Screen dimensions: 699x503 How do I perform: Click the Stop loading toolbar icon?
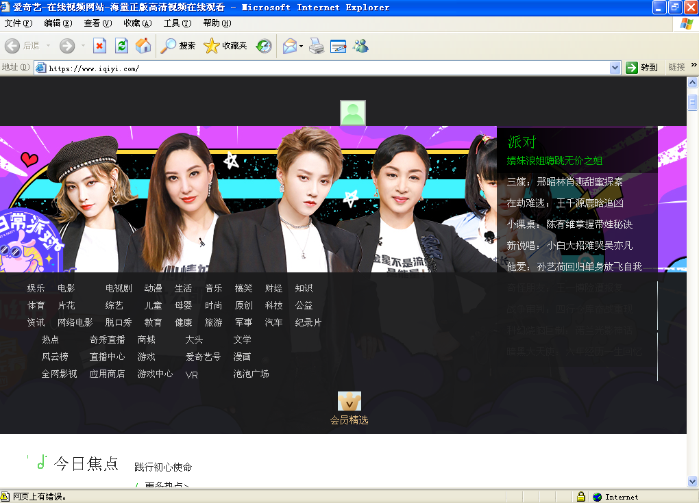click(99, 45)
